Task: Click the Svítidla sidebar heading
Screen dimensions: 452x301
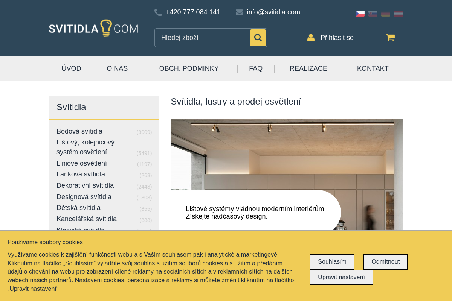Action: pyautogui.click(x=72, y=107)
